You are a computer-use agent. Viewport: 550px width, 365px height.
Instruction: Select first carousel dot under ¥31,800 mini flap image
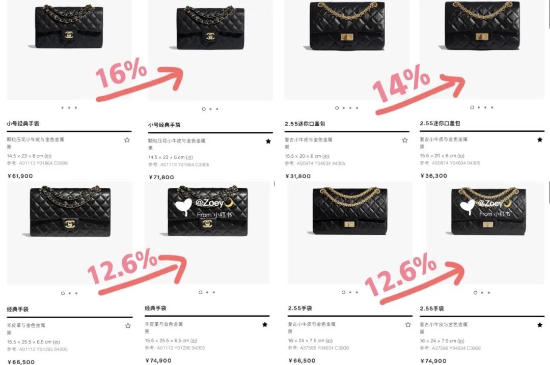(337, 108)
